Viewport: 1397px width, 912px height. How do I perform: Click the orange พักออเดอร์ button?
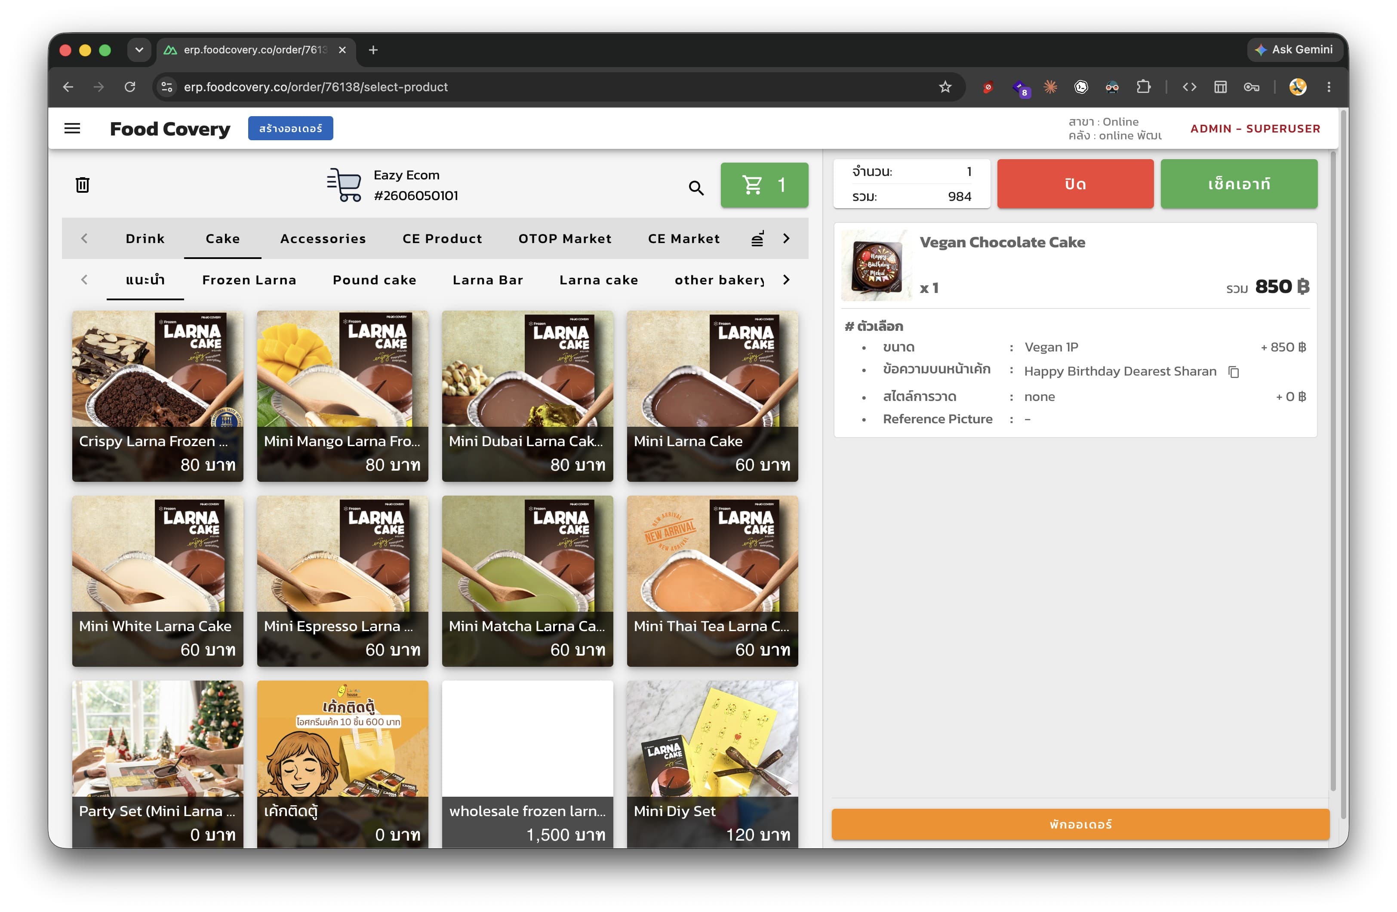pos(1080,824)
